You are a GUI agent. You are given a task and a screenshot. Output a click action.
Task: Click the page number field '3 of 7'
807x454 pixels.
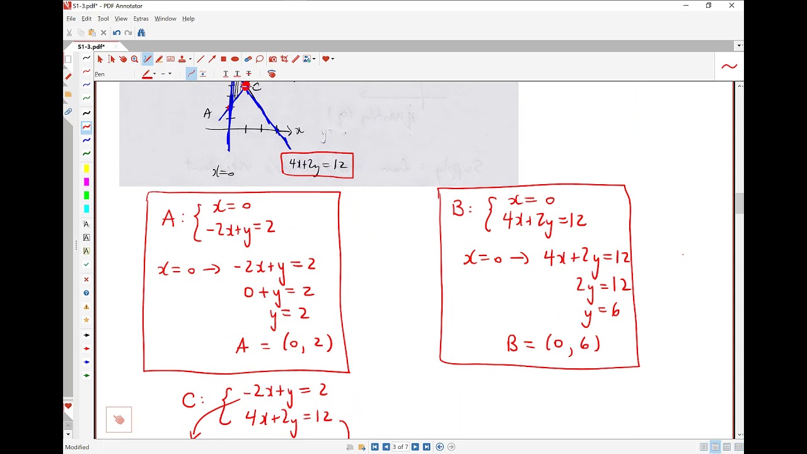pos(400,447)
